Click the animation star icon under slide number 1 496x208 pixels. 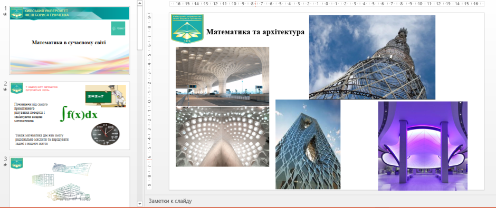(5, 15)
